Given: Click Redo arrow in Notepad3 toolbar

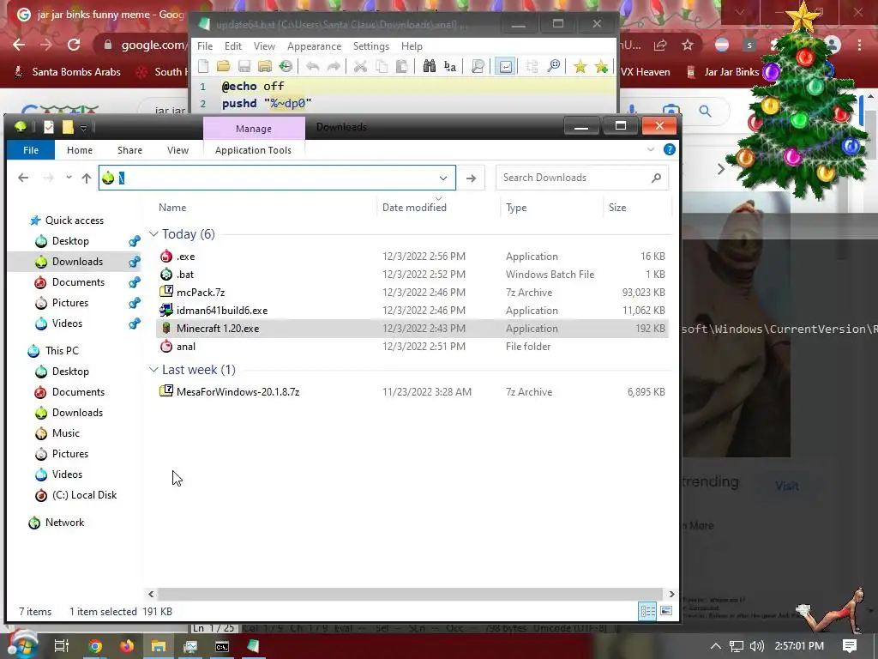Looking at the screenshot, I should (334, 67).
